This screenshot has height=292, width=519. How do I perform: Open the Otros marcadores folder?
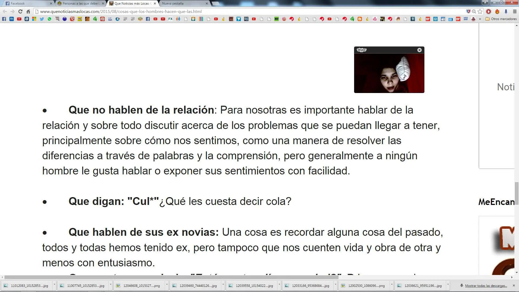tap(501, 19)
